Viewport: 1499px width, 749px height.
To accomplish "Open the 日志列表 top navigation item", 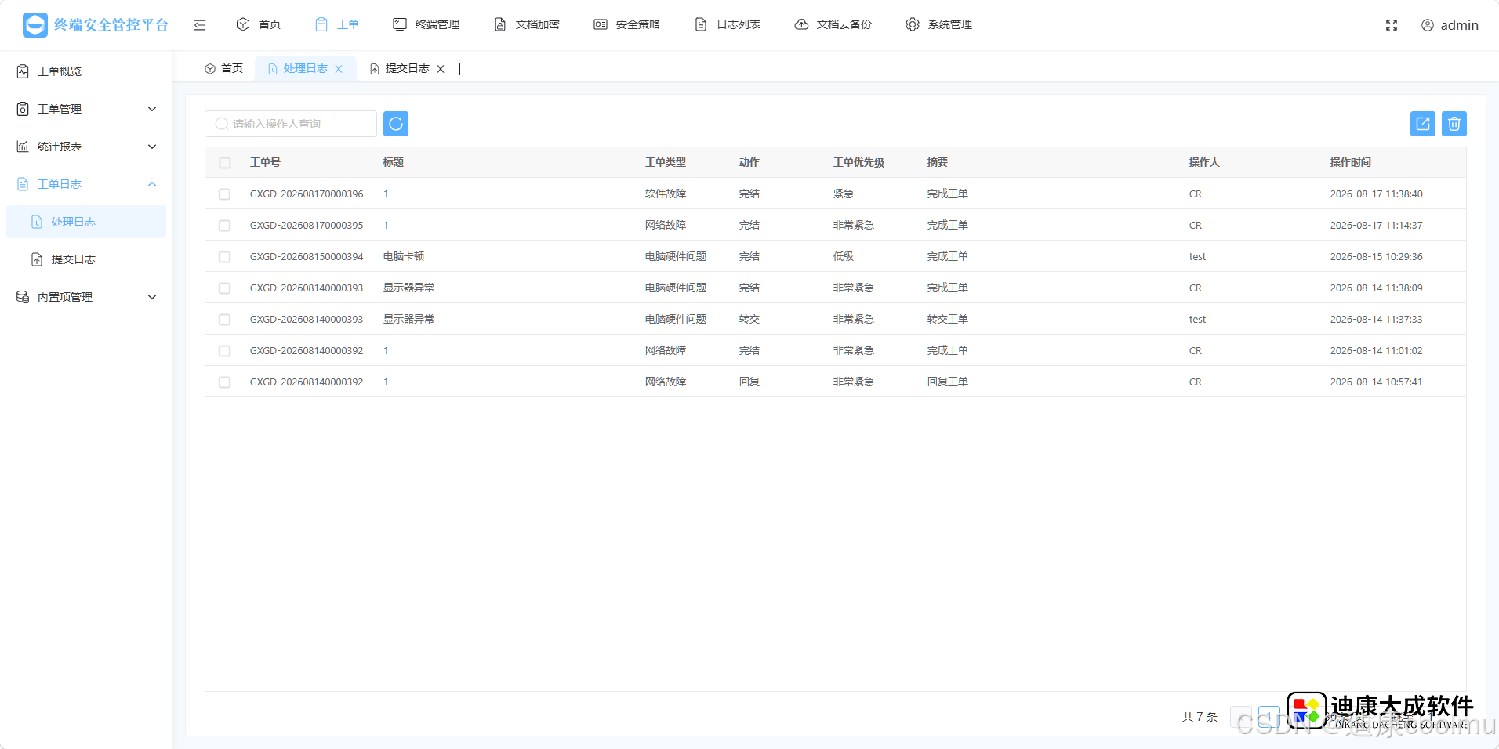I will click(728, 24).
